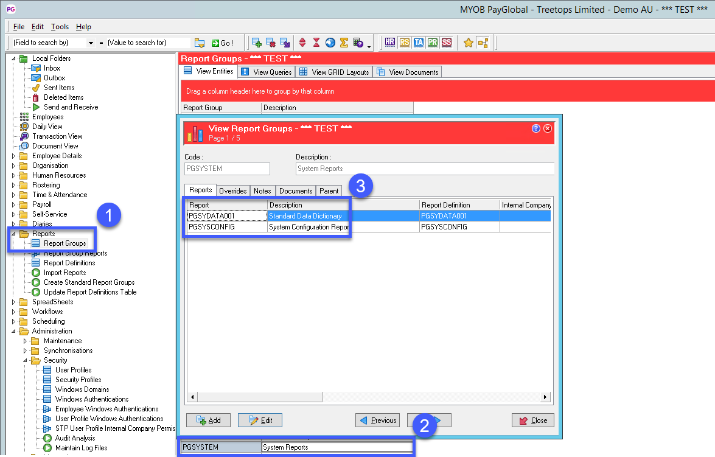
Task: Open help icon in View Report Groups dialog
Action: 536,128
